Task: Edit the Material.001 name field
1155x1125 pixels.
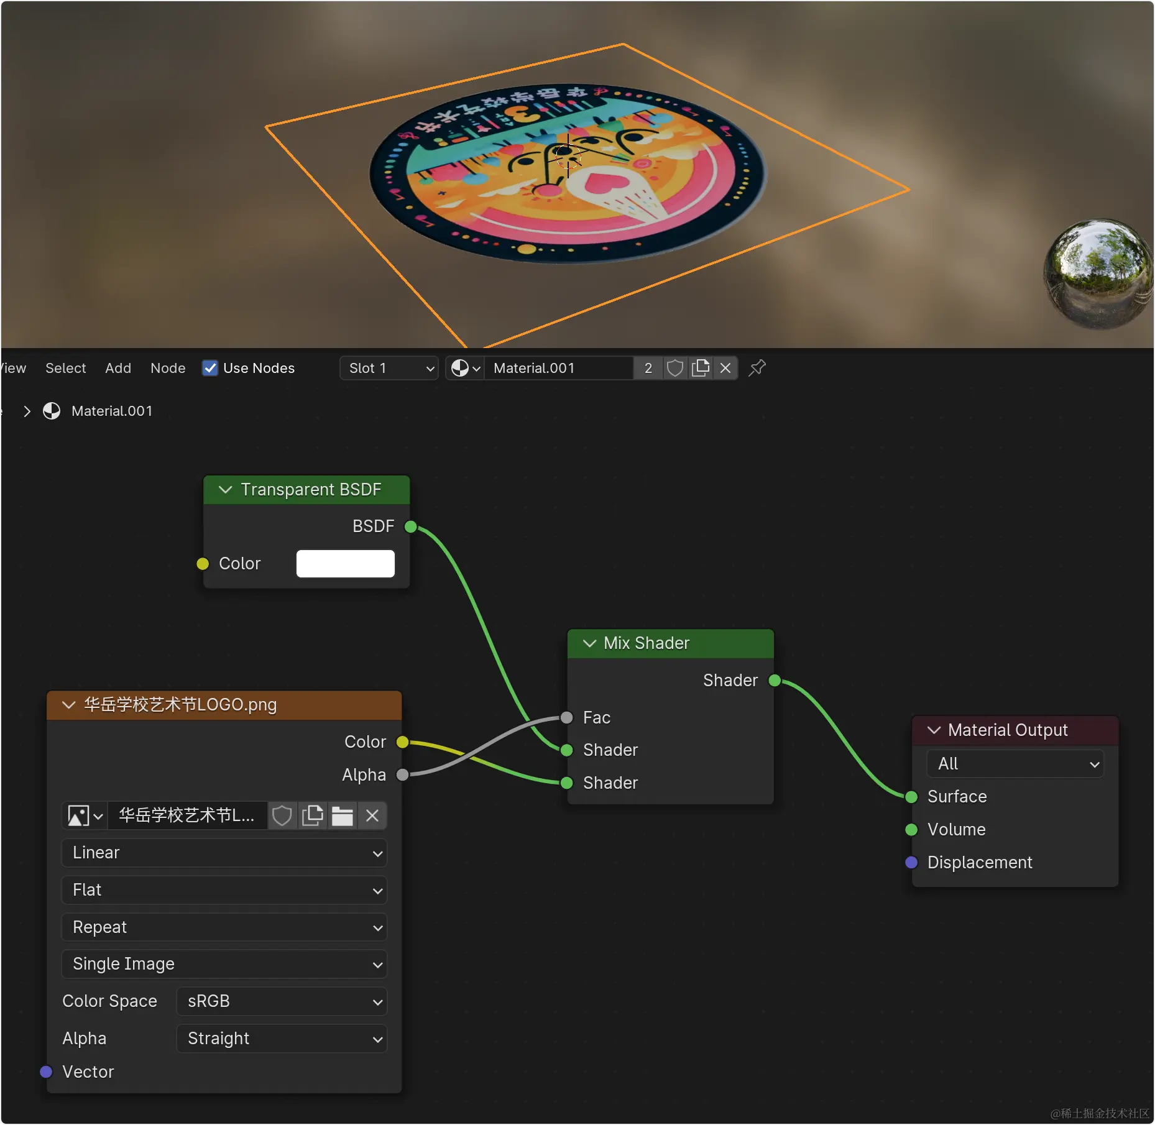Action: point(558,368)
